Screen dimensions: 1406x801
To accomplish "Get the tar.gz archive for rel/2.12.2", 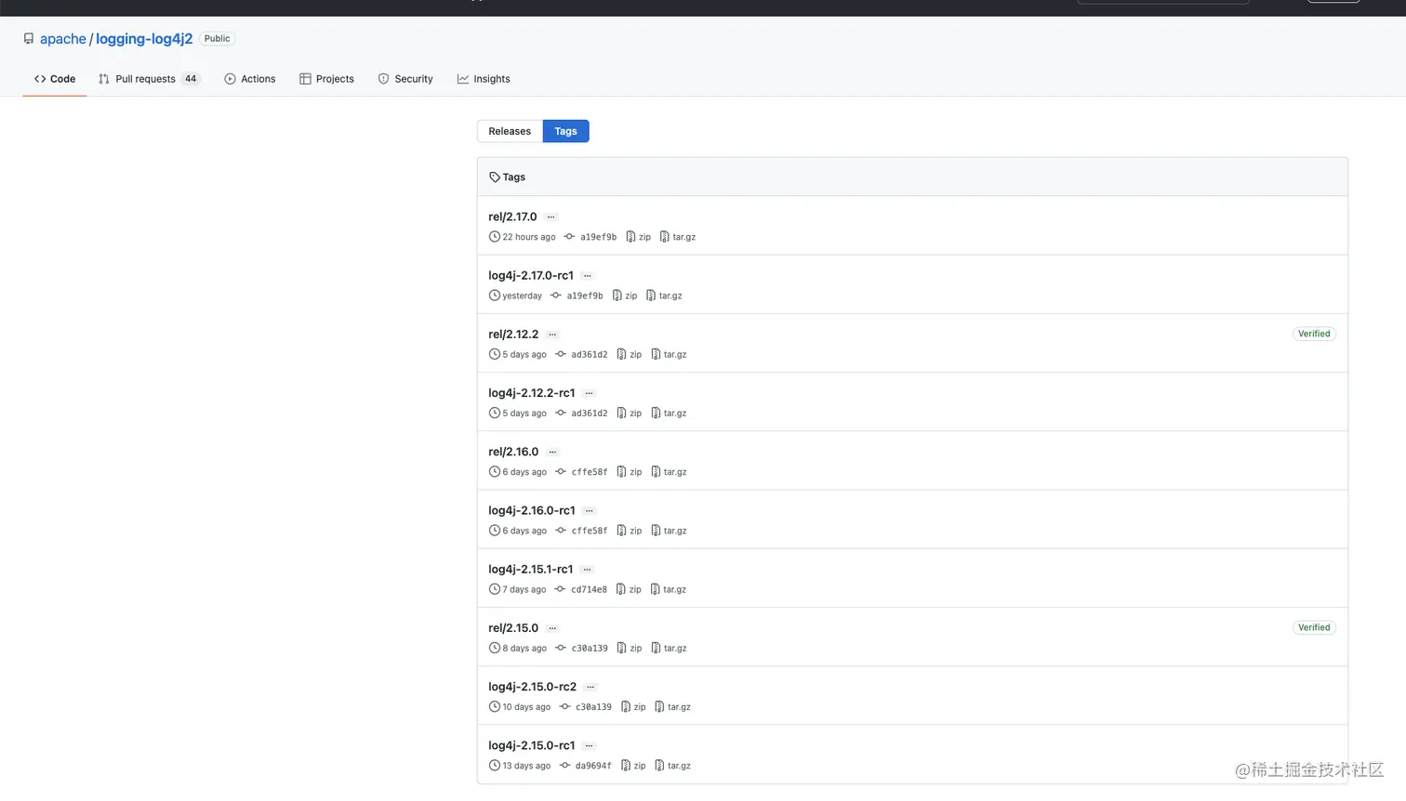I will click(x=669, y=355).
